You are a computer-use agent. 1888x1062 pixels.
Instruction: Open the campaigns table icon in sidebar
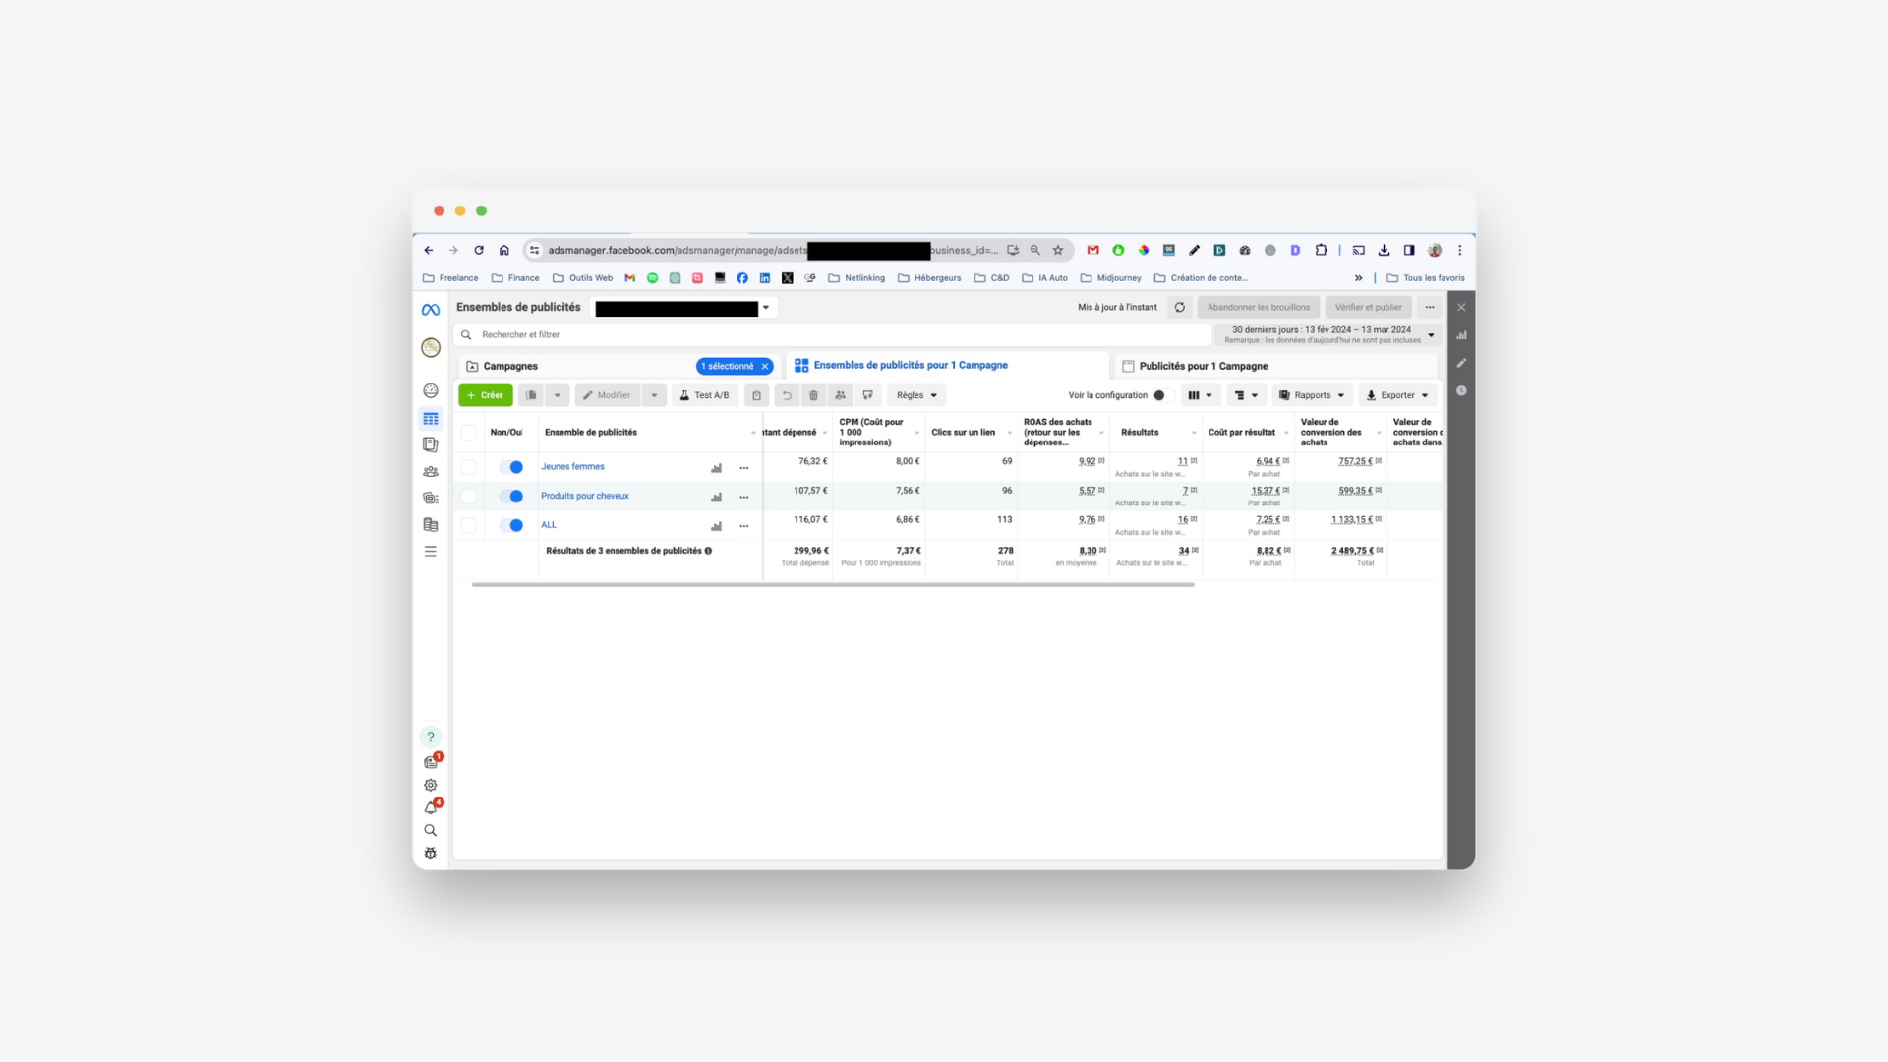430,419
